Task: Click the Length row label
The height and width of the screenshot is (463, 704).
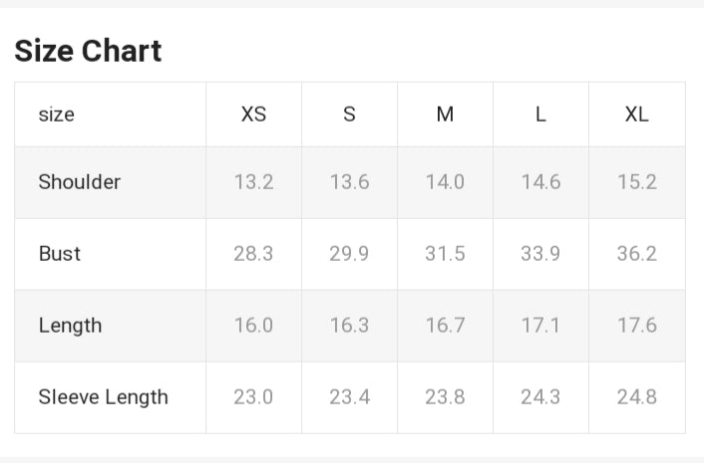Action: (70, 326)
